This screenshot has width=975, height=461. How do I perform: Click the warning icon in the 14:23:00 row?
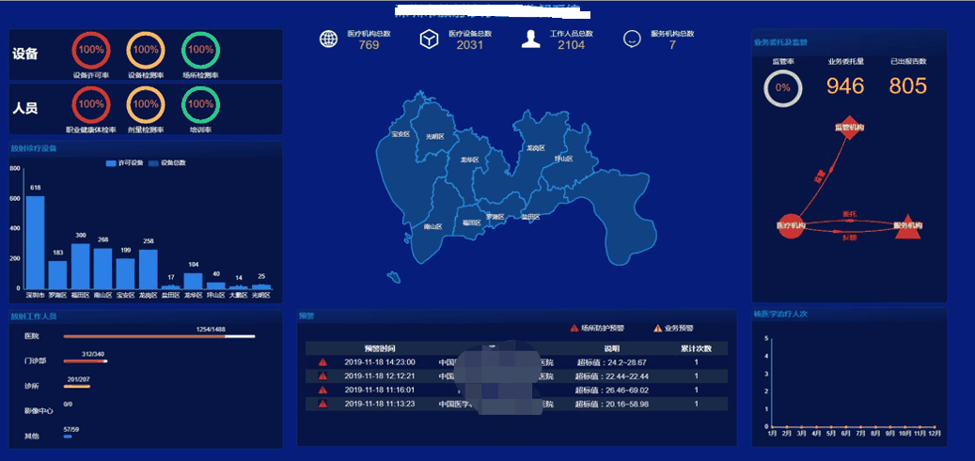click(322, 362)
